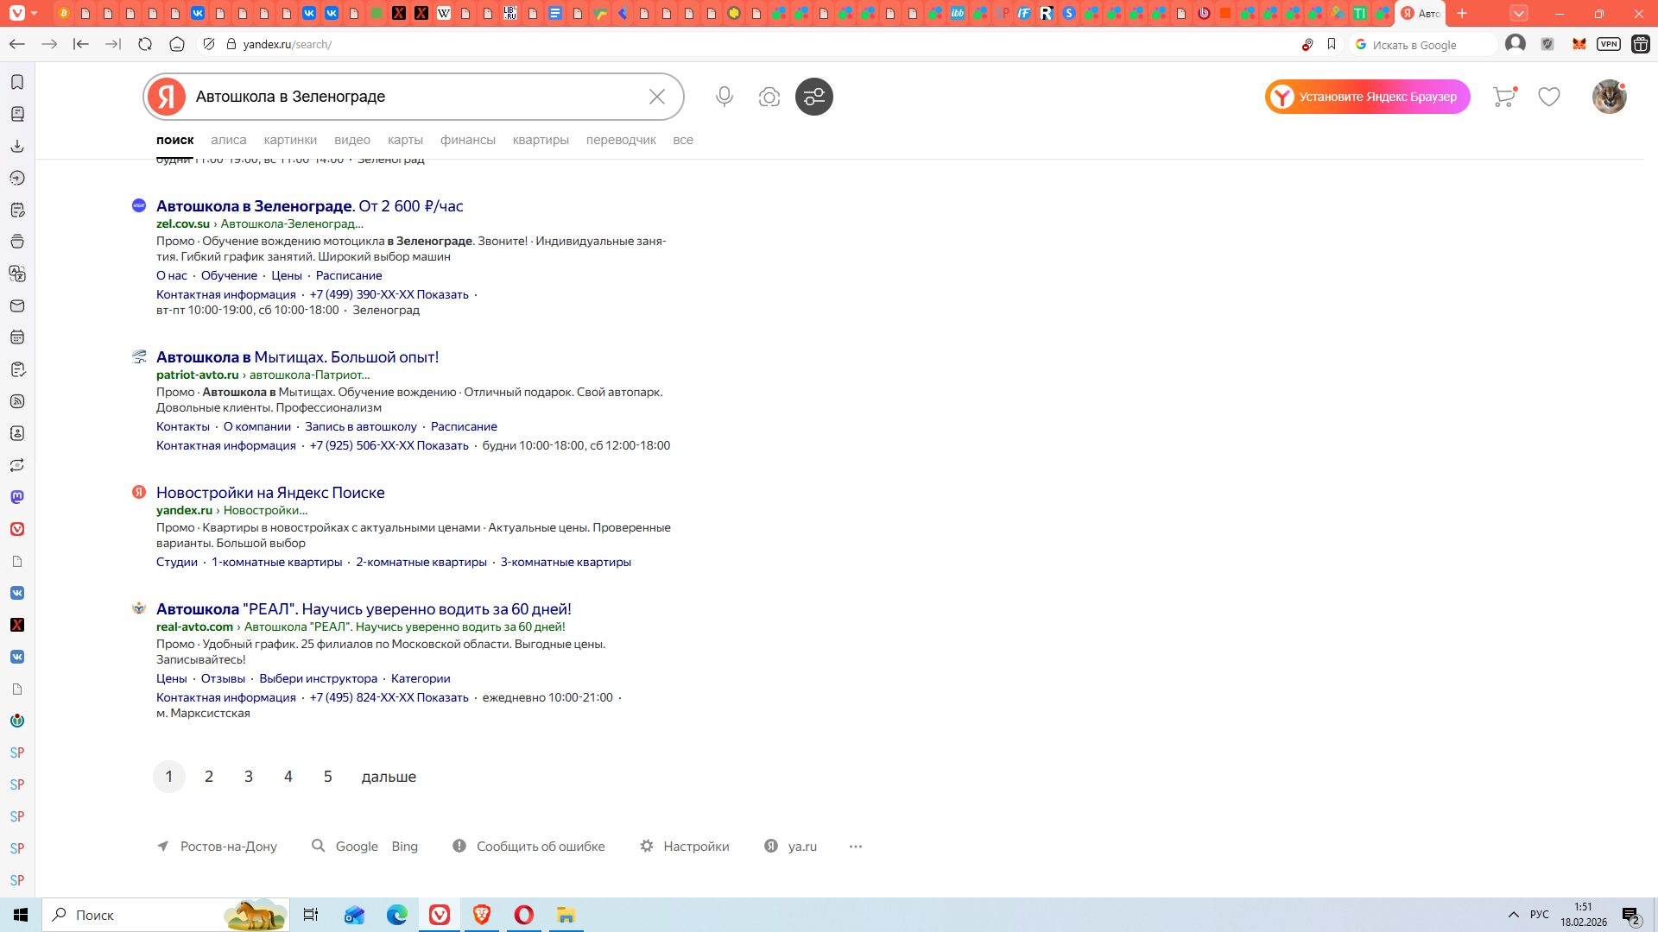Click the search query input field
Image resolution: width=1658 pixels, height=932 pixels.
coord(414,97)
